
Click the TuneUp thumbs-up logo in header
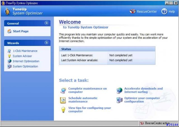click(x=8, y=11)
